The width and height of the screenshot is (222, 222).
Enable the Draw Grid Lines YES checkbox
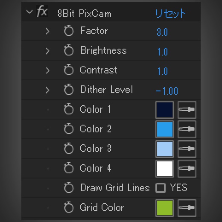click(x=161, y=188)
